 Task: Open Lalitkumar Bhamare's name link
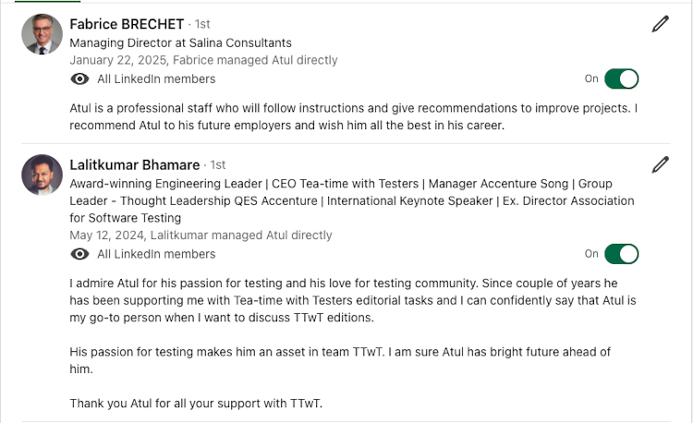pyautogui.click(x=135, y=164)
